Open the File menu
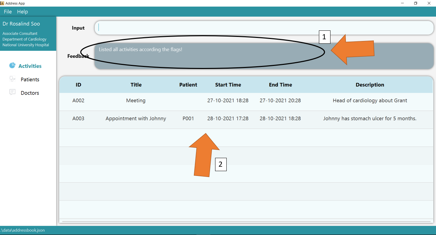Viewport: 436px width, 235px height. 8,12
